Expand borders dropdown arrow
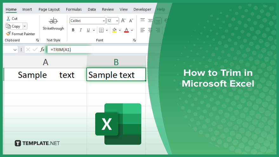Viewport: 279px width, 157px height. (107, 30)
